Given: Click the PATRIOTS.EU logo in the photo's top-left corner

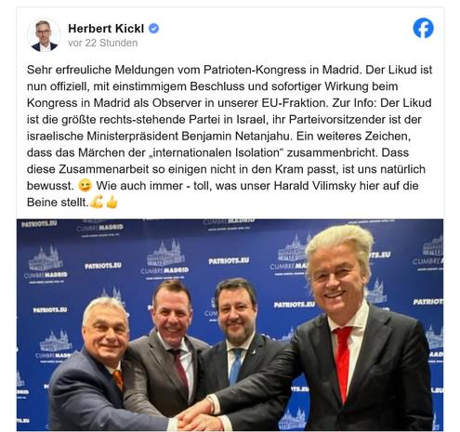Looking at the screenshot, I should point(39,224).
